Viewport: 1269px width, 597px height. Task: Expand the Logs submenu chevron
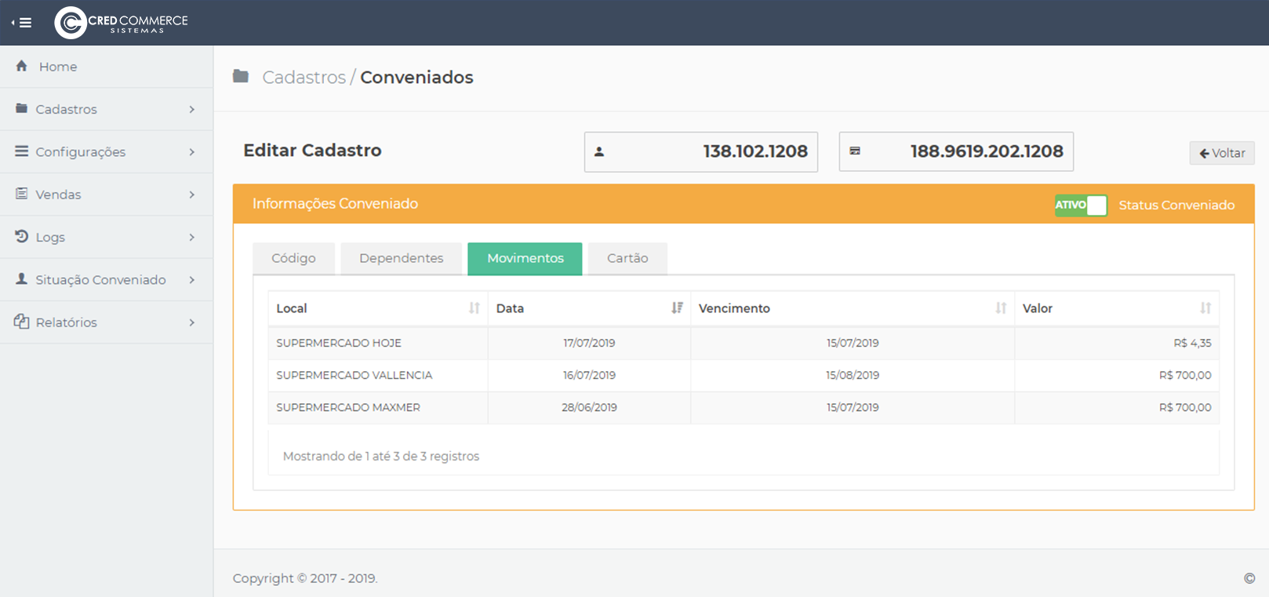tap(192, 237)
